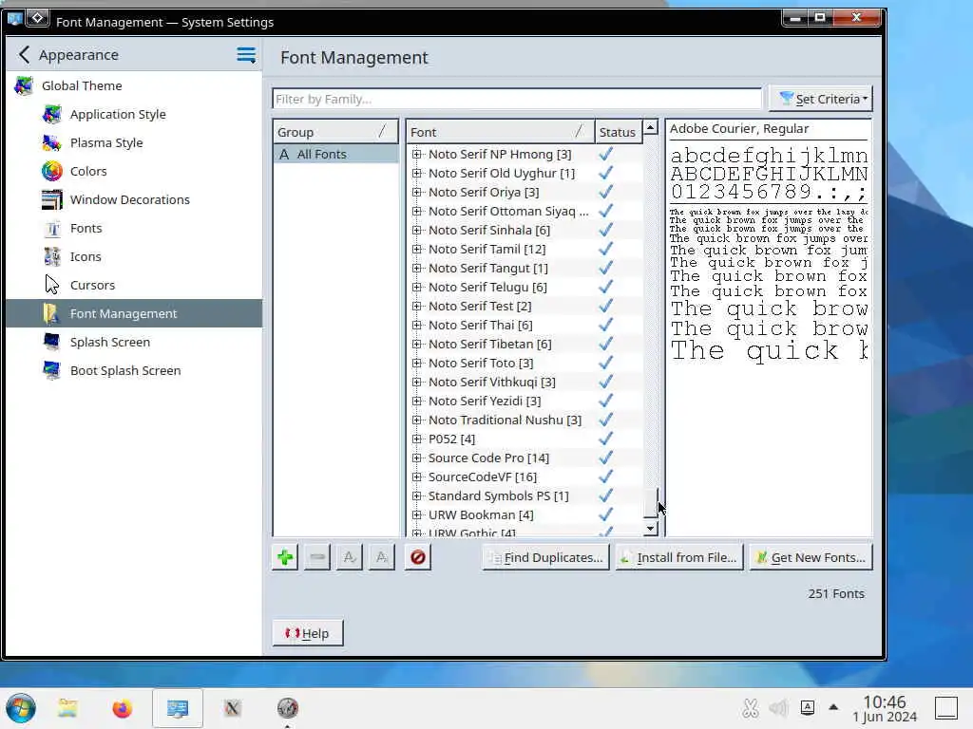The height and width of the screenshot is (729, 973).
Task: Toggle status checkmark for Noto Serif Tibetan
Action: [606, 344]
